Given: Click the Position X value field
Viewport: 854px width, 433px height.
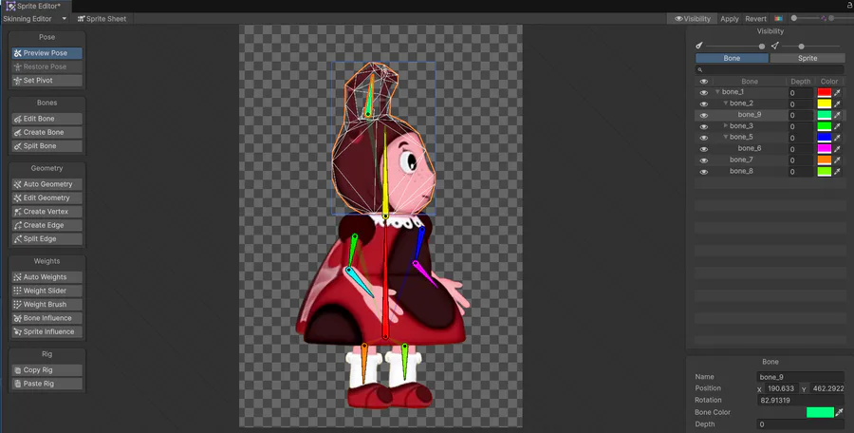Looking at the screenshot, I should (781, 388).
